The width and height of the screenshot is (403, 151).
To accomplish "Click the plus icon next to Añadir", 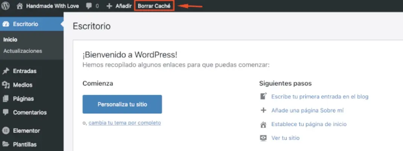I will pos(109,6).
